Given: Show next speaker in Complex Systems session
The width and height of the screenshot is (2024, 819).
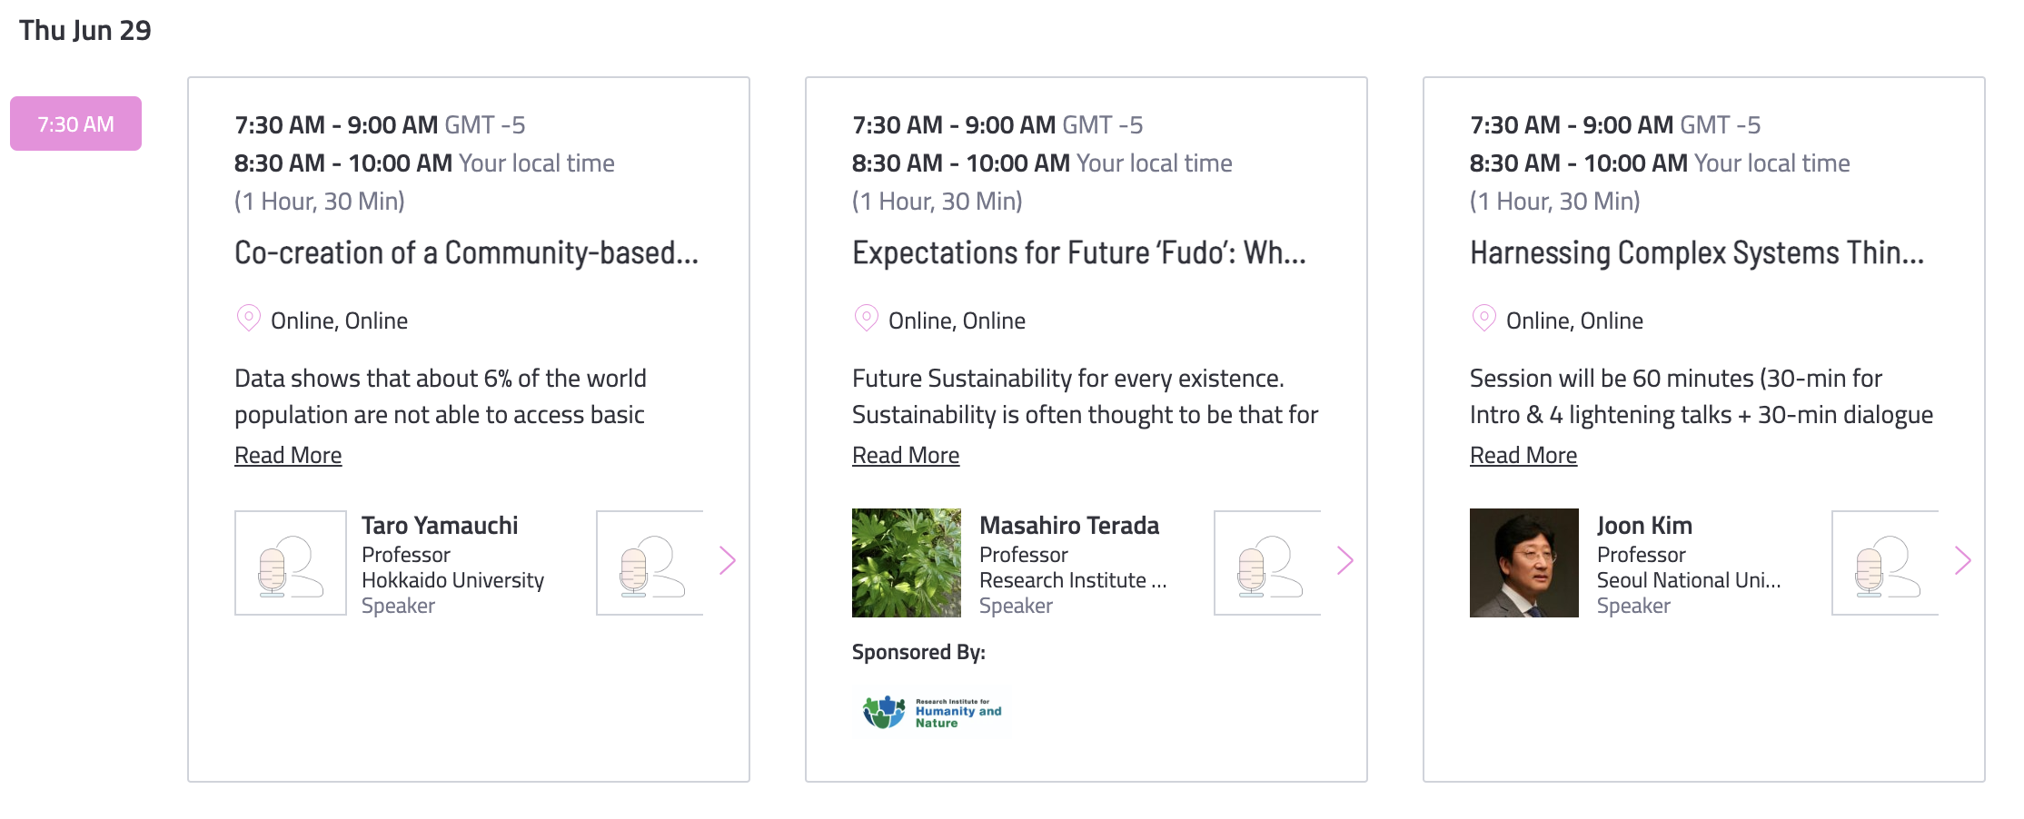Looking at the screenshot, I should point(1963,561).
